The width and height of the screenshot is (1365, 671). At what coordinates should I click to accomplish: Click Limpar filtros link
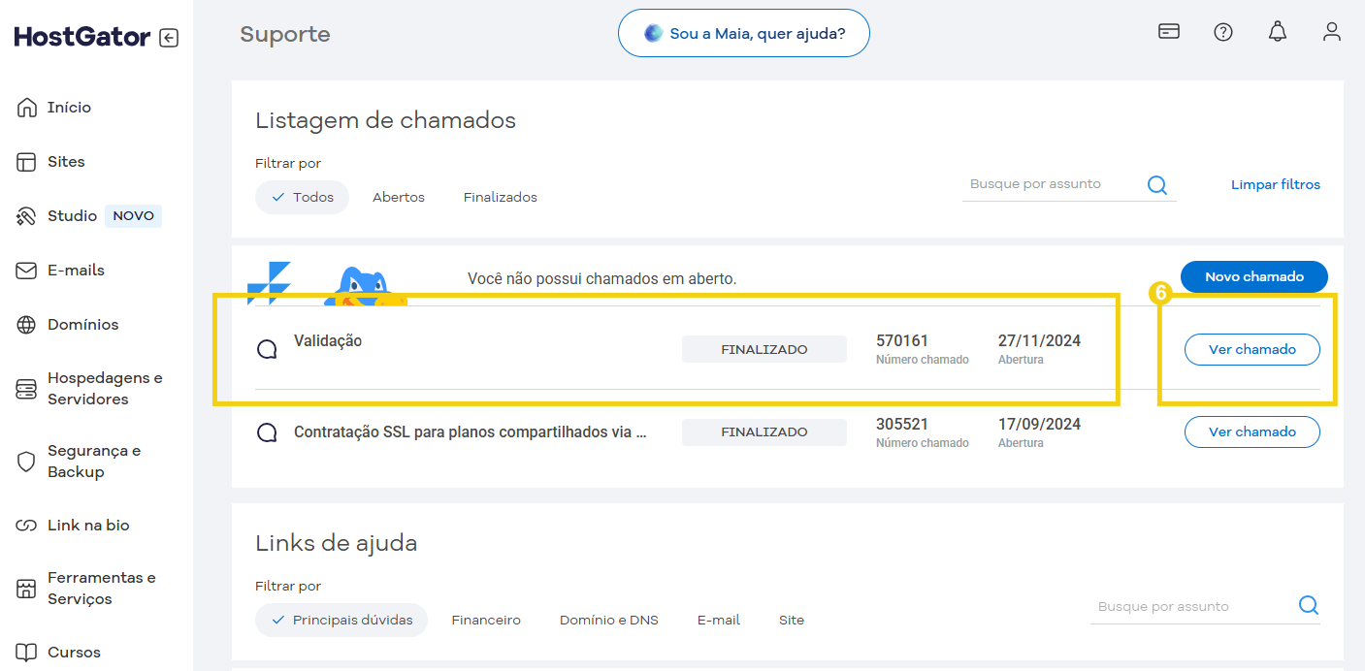pyautogui.click(x=1276, y=184)
